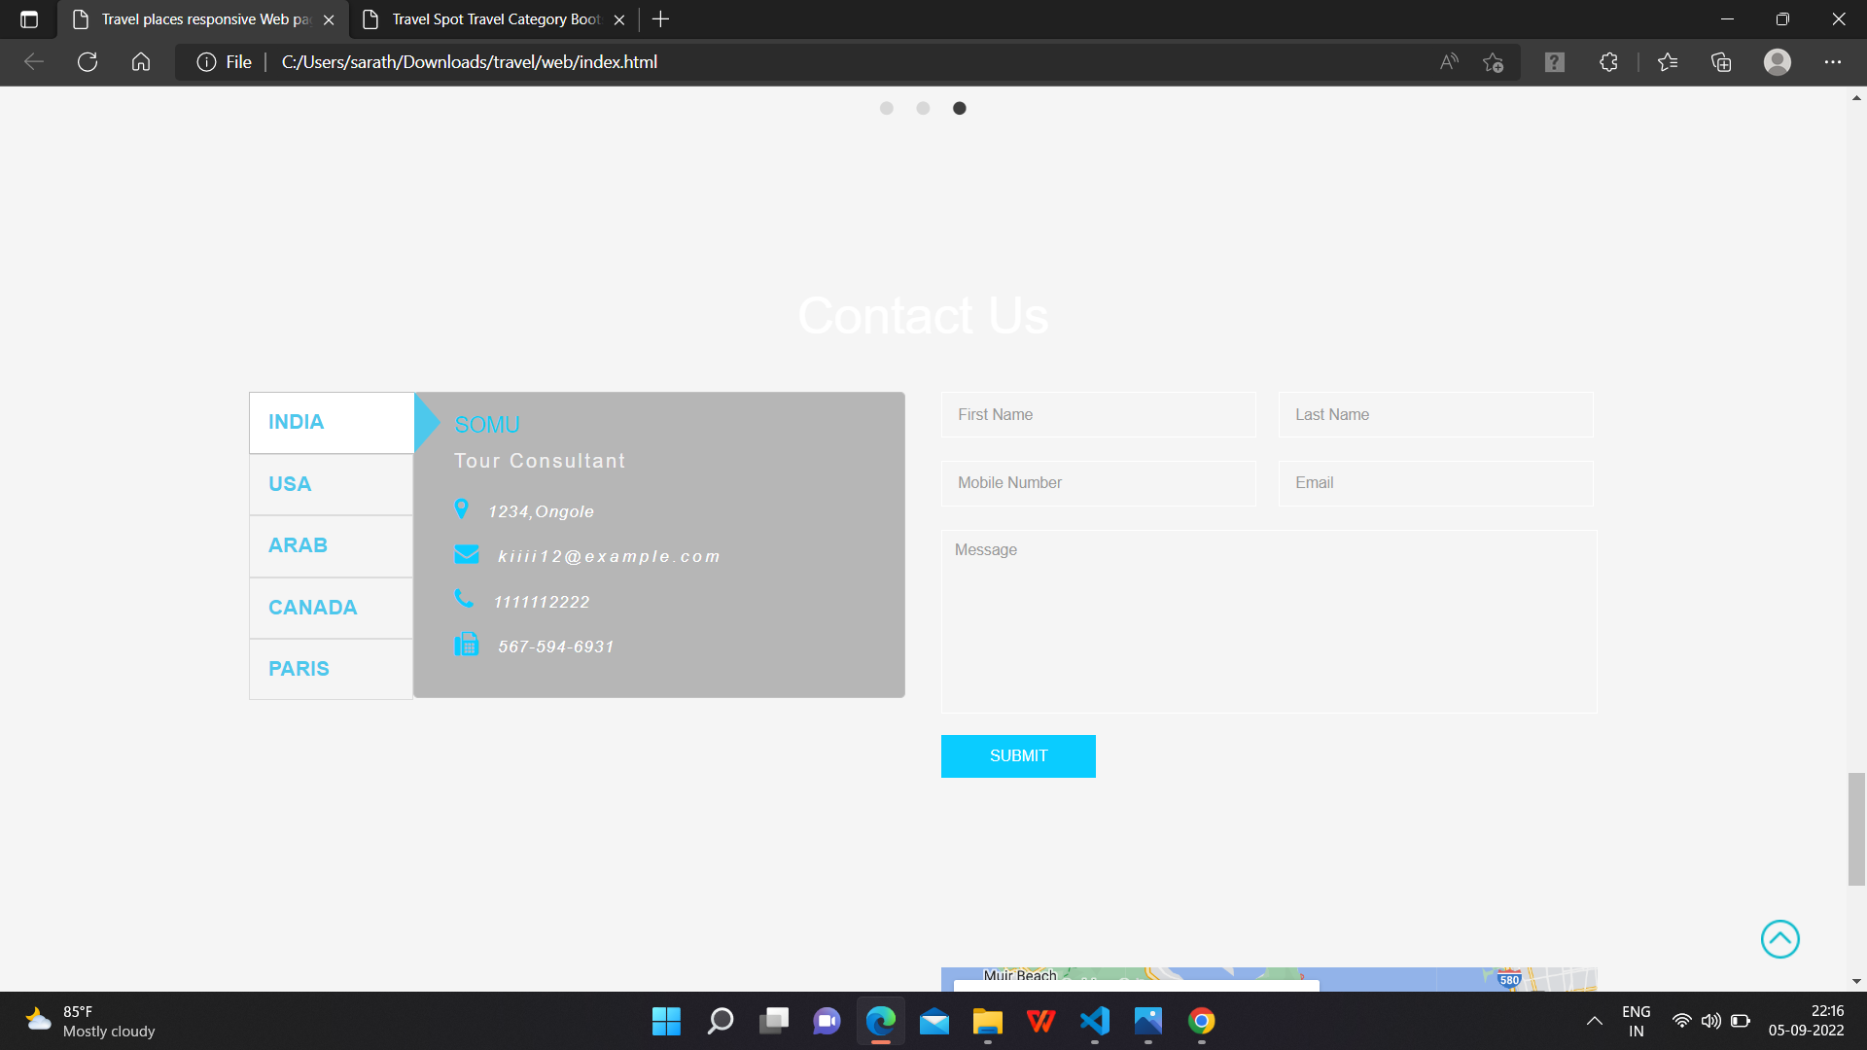Open the browser Extensions icon
The width and height of the screenshot is (1867, 1050).
[x=1607, y=61]
